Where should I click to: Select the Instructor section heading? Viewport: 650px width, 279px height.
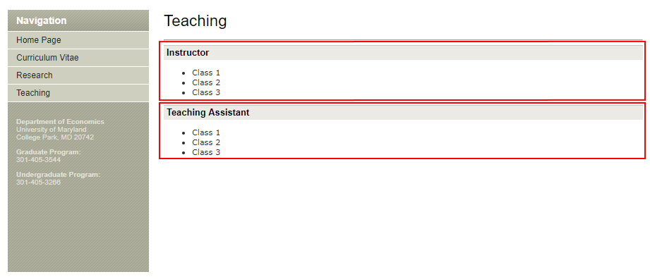pyautogui.click(x=188, y=53)
